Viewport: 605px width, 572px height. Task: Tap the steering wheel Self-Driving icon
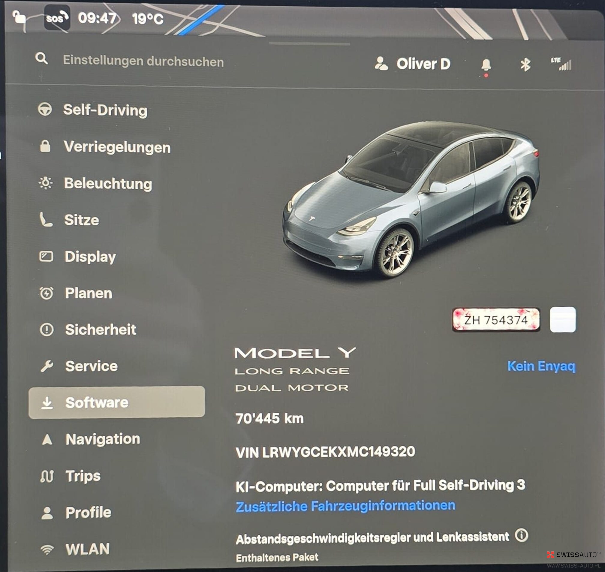point(45,110)
